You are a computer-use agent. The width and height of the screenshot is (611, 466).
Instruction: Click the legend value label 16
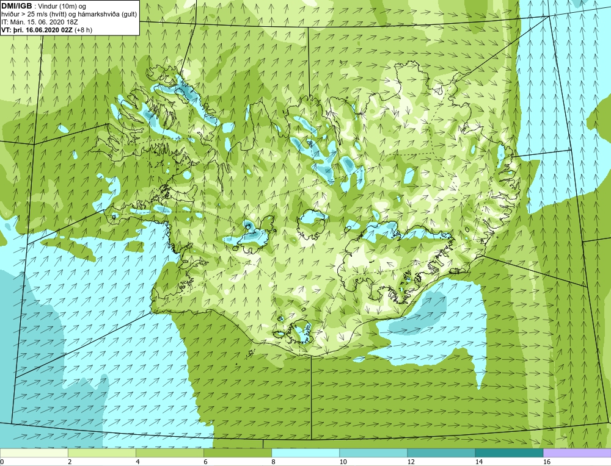(547, 462)
